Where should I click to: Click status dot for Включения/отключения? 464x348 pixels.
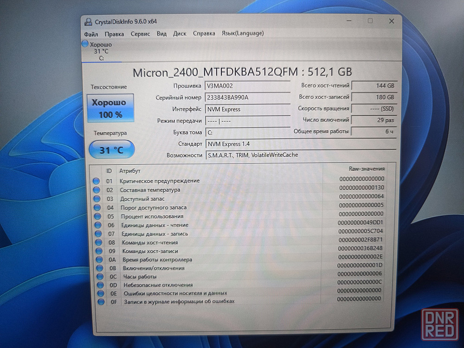point(100,268)
